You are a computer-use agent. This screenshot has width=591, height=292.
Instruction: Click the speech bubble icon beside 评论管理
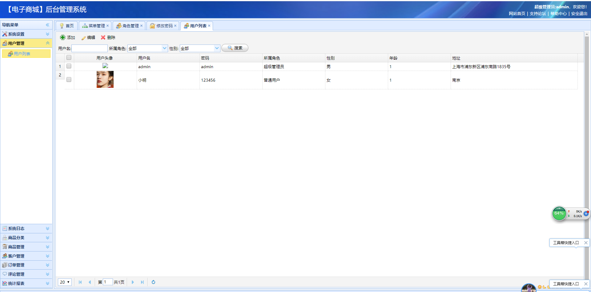[5, 274]
